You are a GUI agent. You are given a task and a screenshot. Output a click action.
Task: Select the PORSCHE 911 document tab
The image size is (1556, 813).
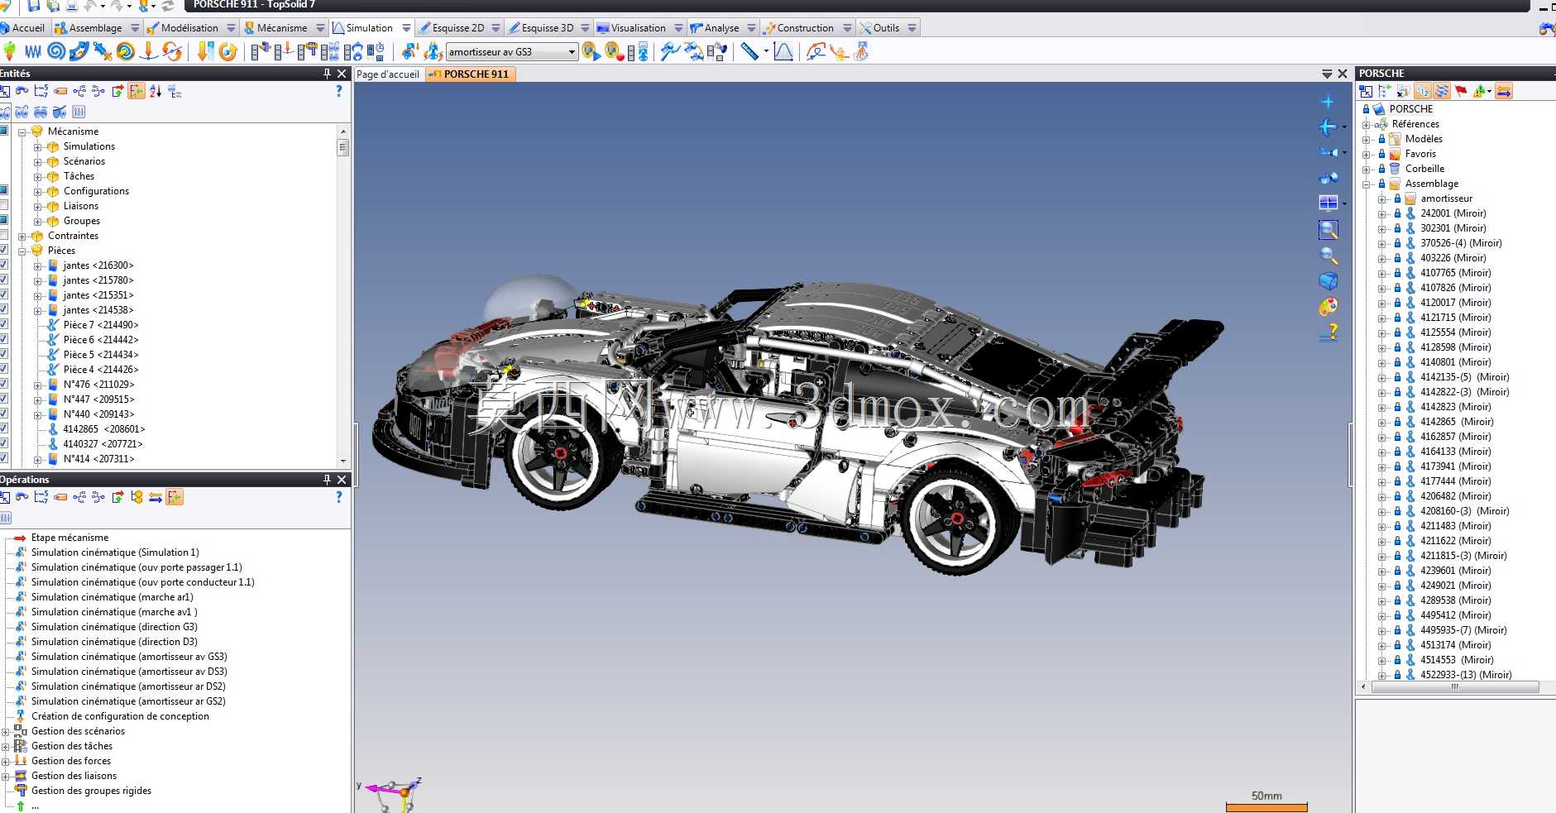click(471, 74)
